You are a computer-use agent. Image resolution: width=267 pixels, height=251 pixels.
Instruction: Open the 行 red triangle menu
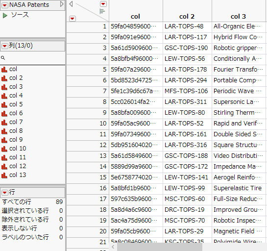tap(4, 193)
